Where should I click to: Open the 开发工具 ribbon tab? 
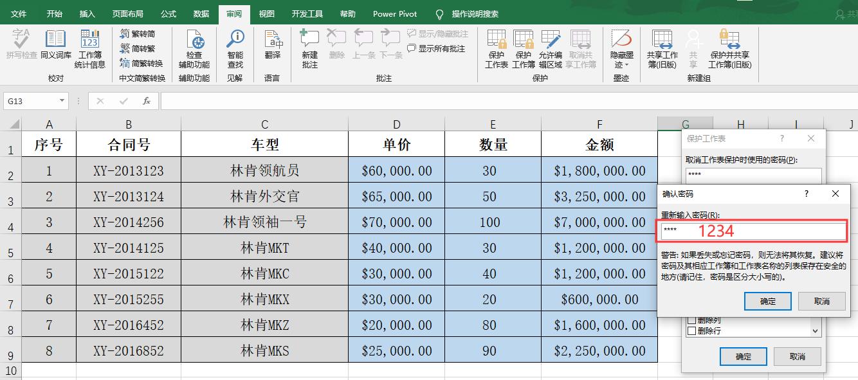[x=307, y=14]
